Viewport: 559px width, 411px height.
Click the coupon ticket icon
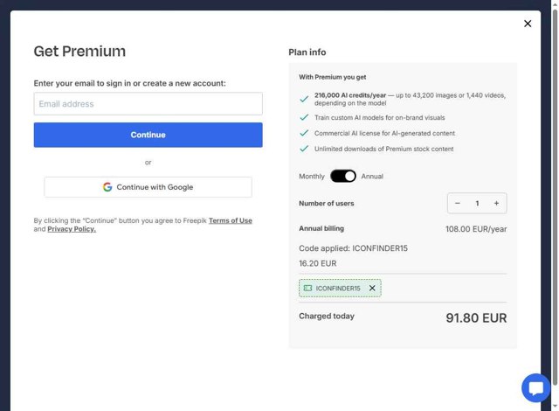pos(307,289)
